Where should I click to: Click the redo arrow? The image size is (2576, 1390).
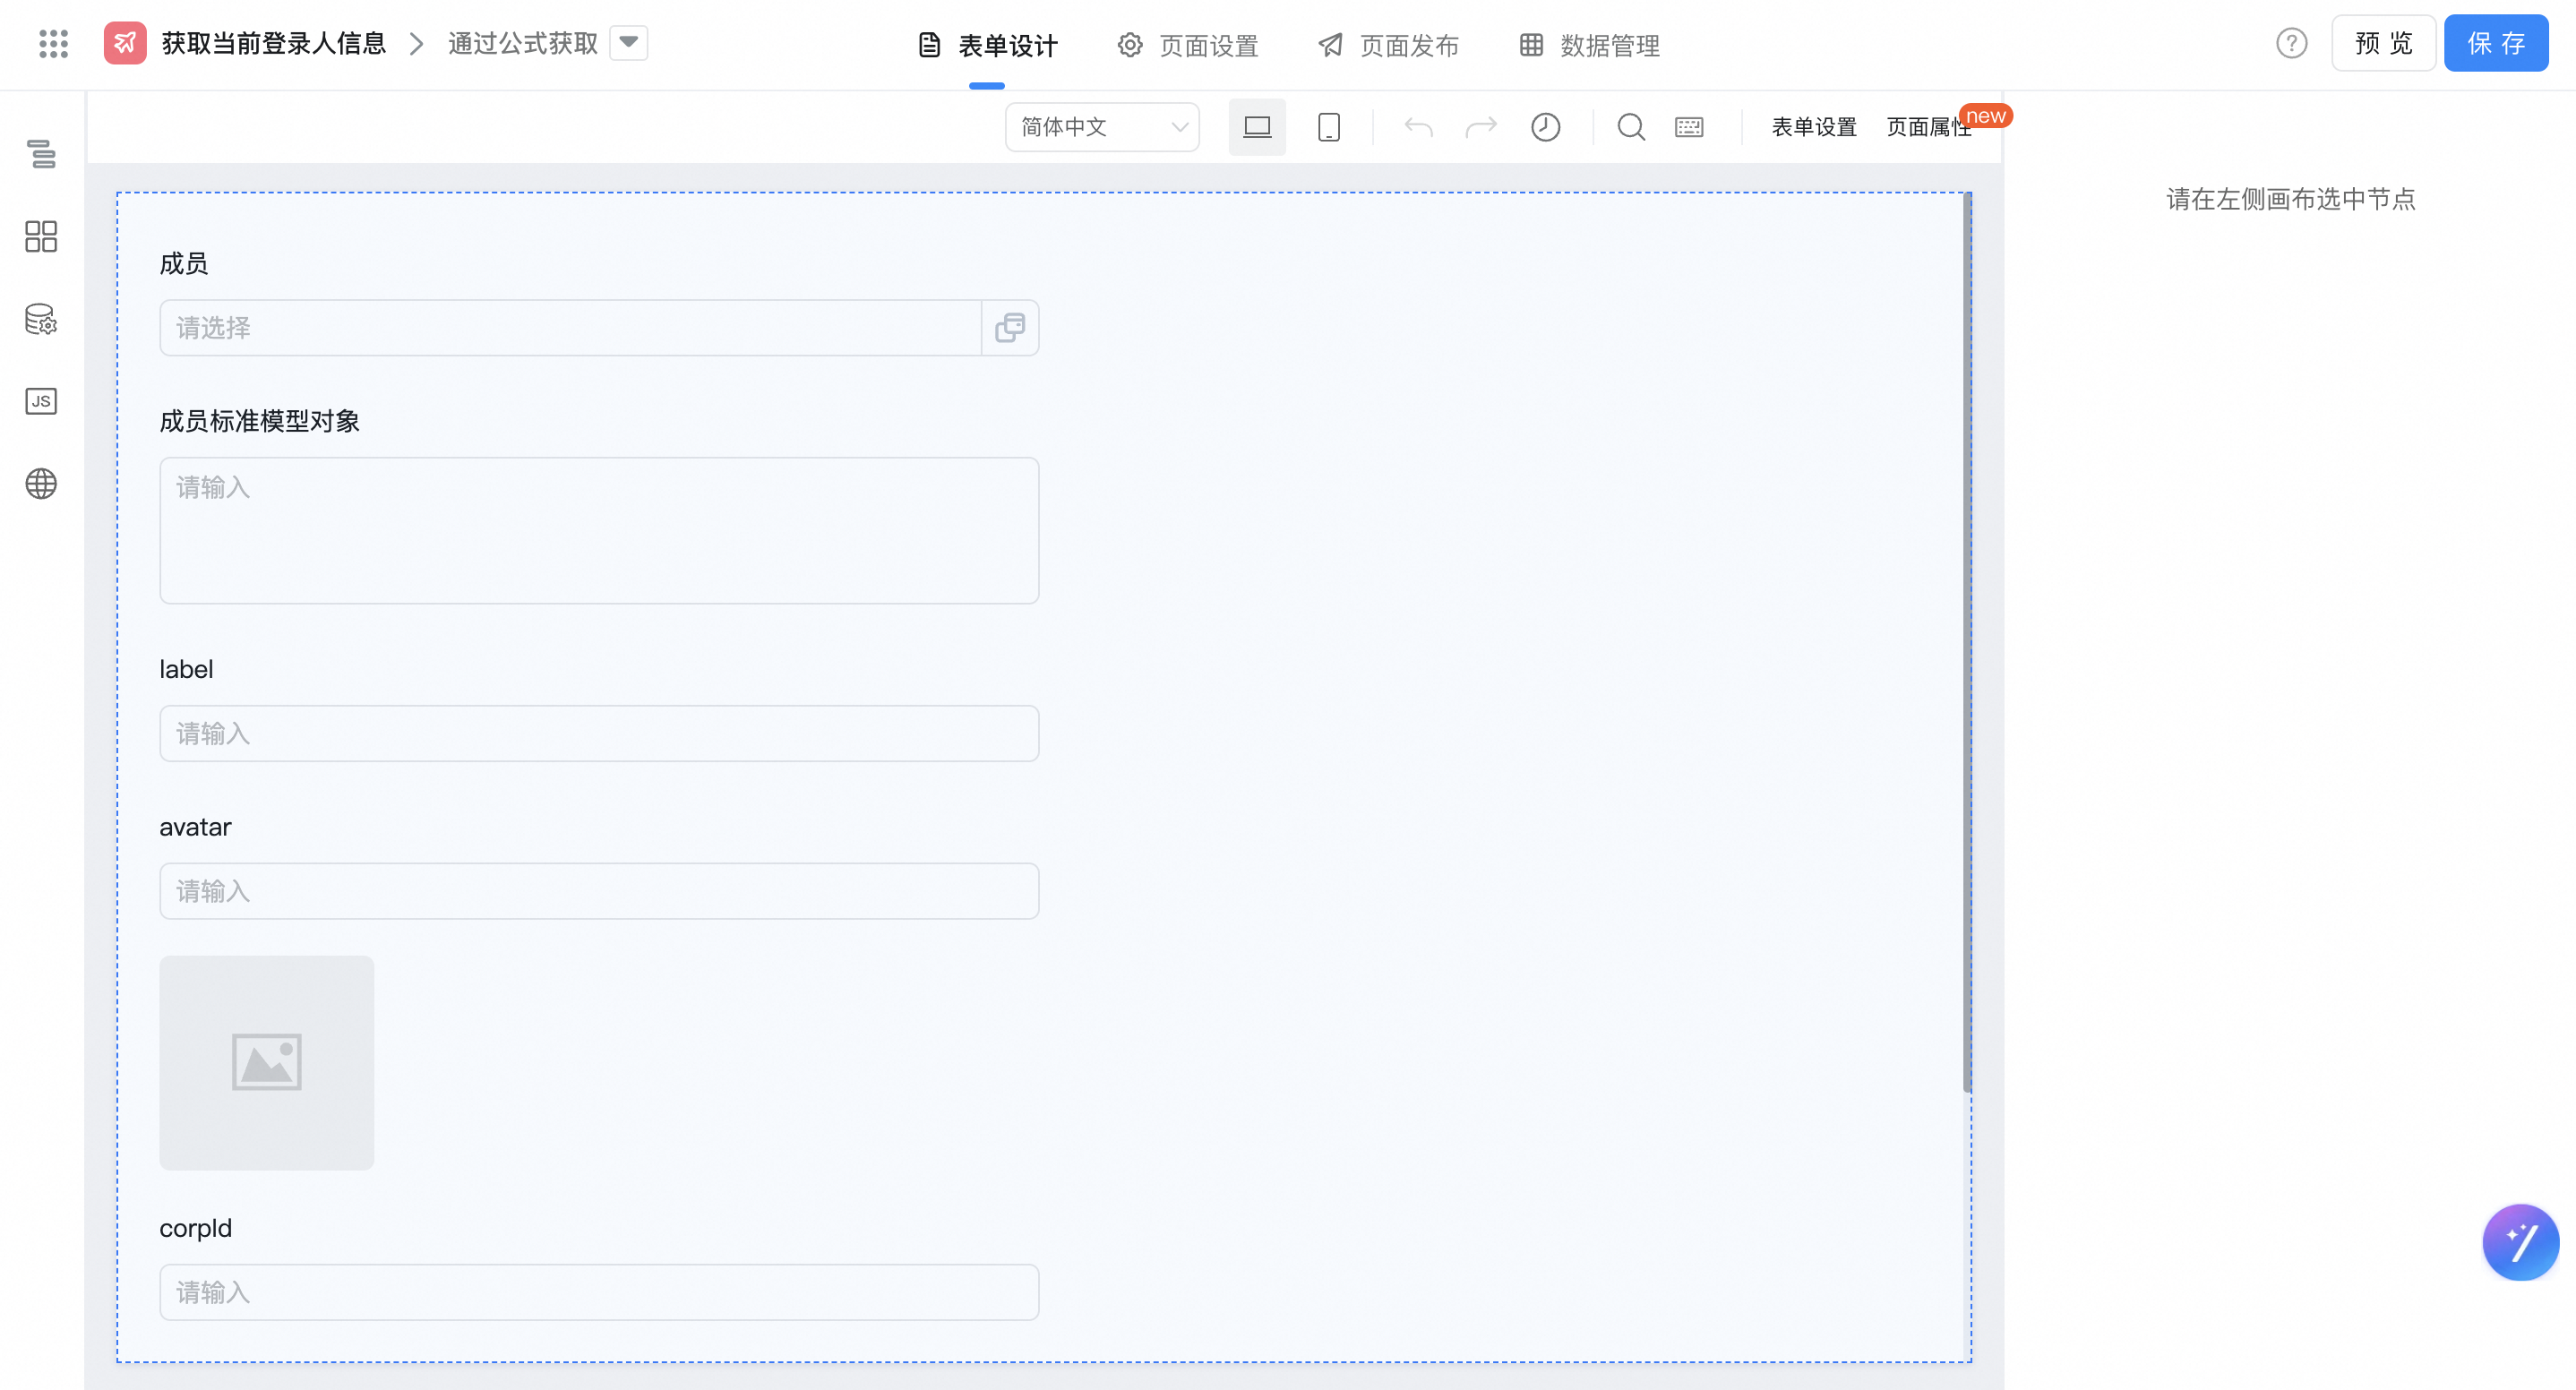point(1481,127)
